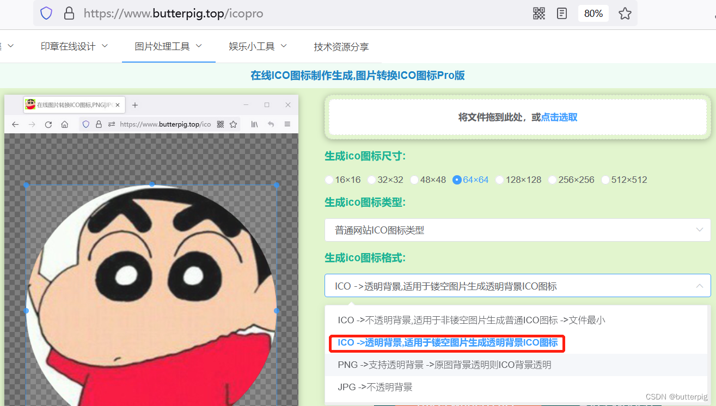Click the label 生成ico图标尺寸:

[x=365, y=157]
